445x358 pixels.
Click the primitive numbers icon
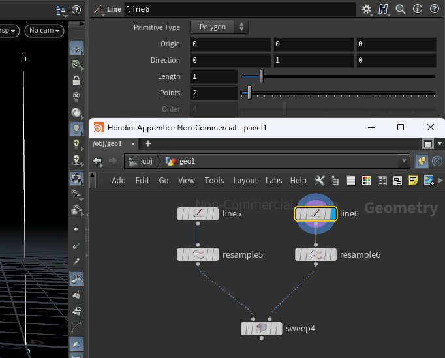pyautogui.click(x=76, y=311)
